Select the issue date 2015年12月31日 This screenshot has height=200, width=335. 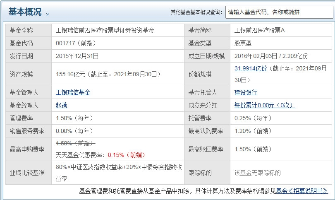coord(77,56)
